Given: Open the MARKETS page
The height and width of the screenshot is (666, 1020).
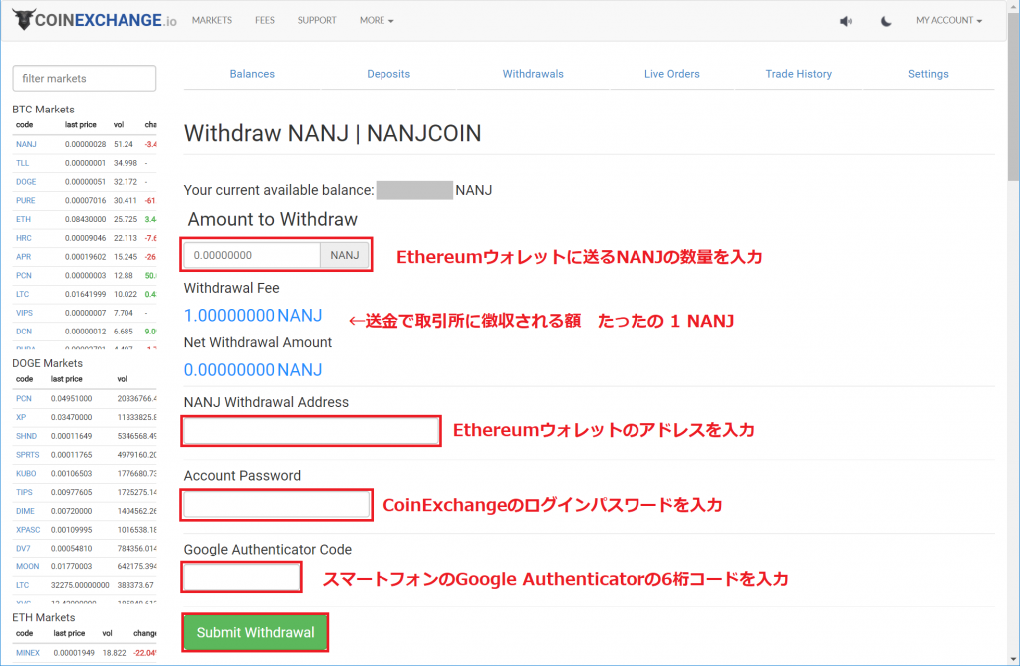Looking at the screenshot, I should (212, 20).
